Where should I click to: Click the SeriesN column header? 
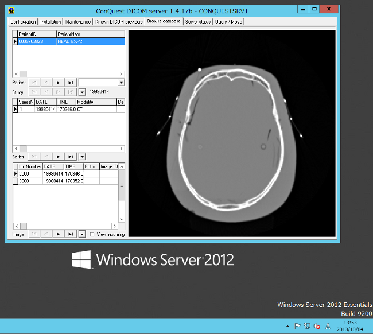(x=26, y=102)
